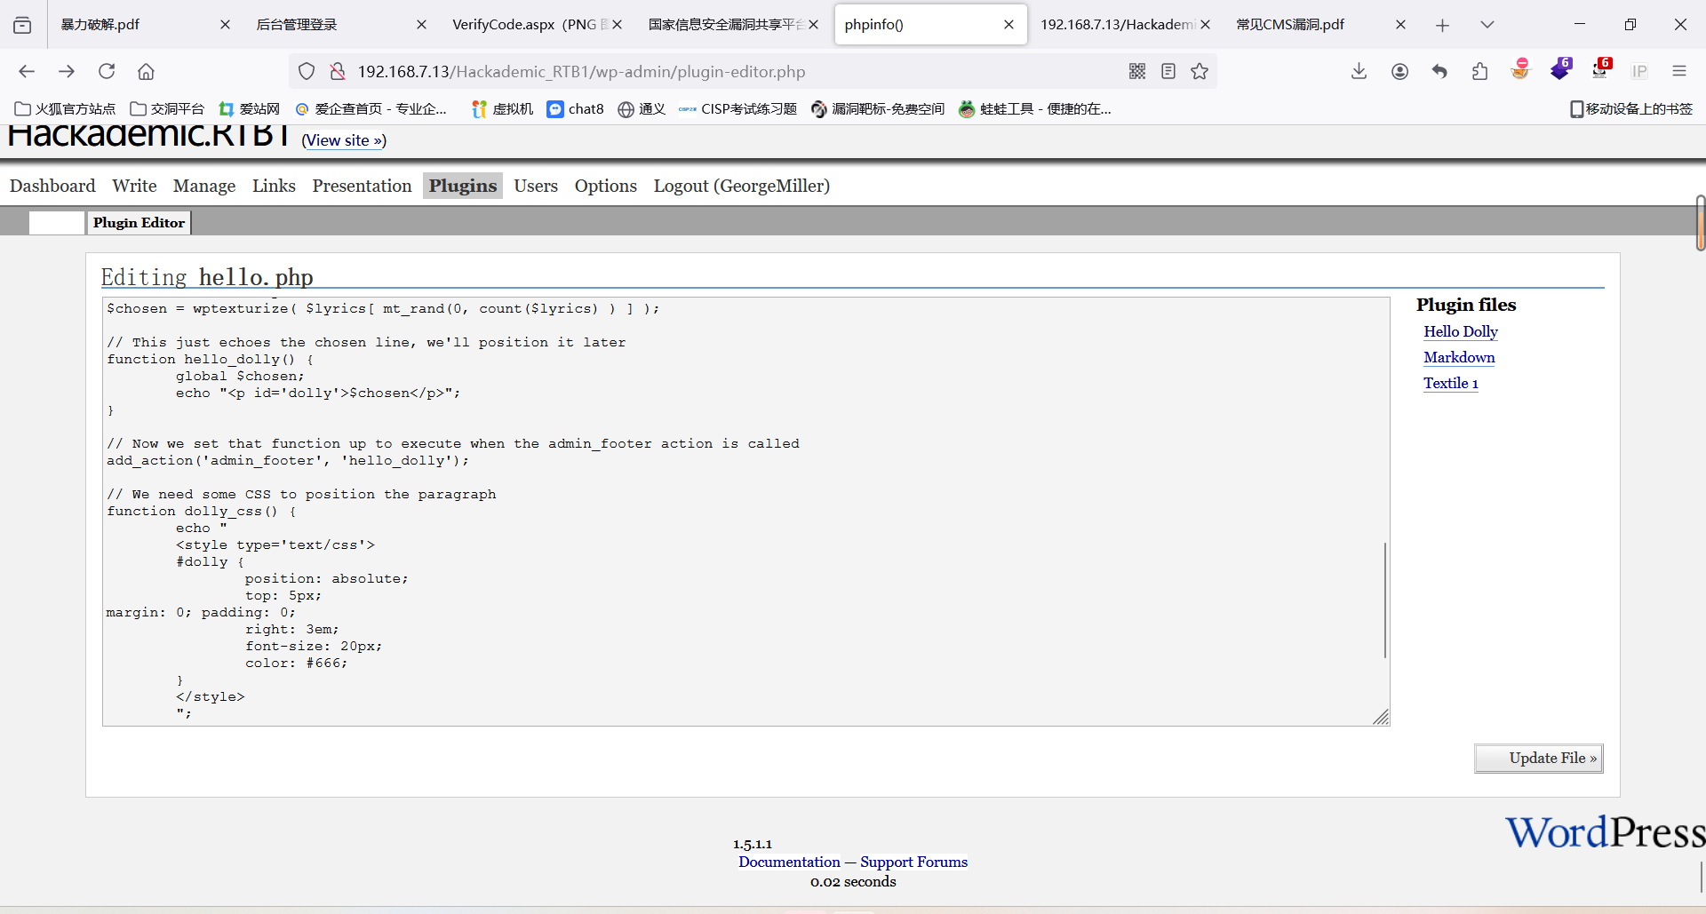Open the Presentation menu
The image size is (1706, 914).
pyautogui.click(x=362, y=186)
